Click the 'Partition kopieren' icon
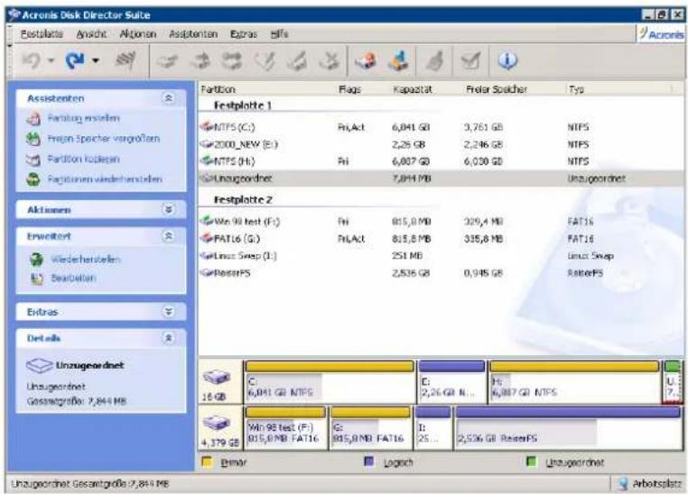 click(x=33, y=160)
